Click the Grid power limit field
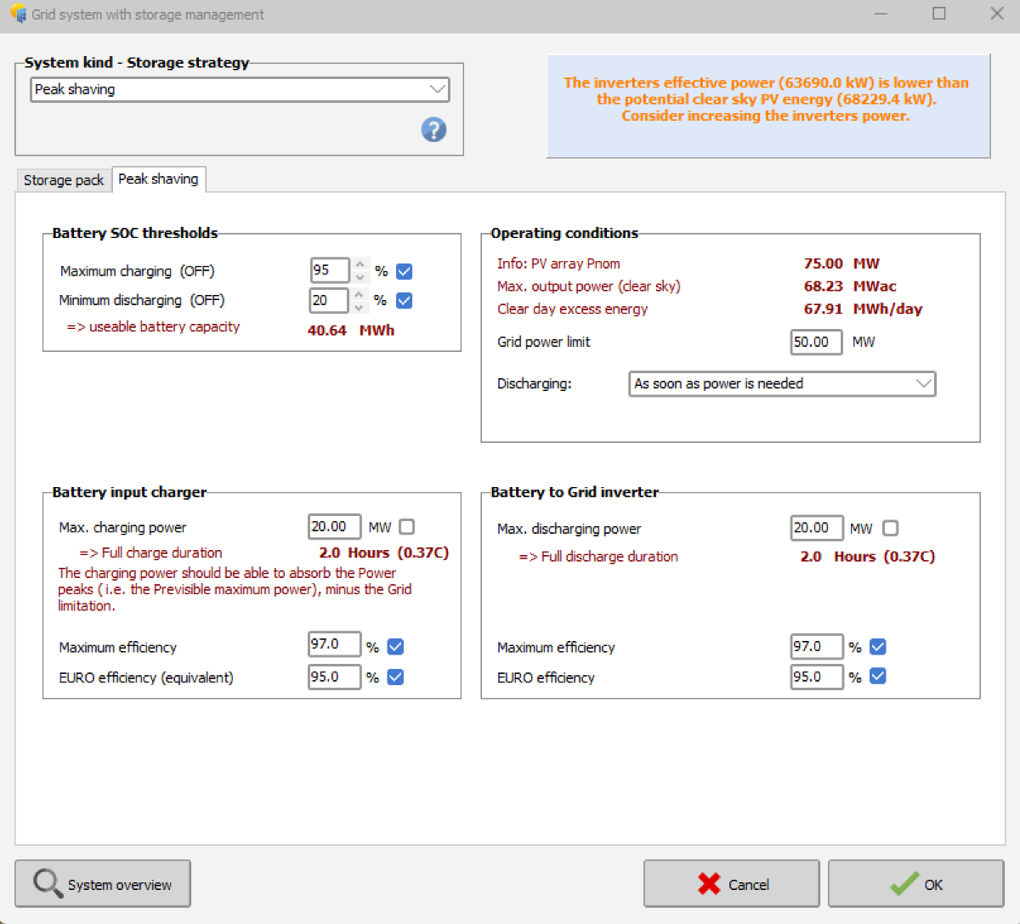Image resolution: width=1020 pixels, height=924 pixels. [815, 342]
